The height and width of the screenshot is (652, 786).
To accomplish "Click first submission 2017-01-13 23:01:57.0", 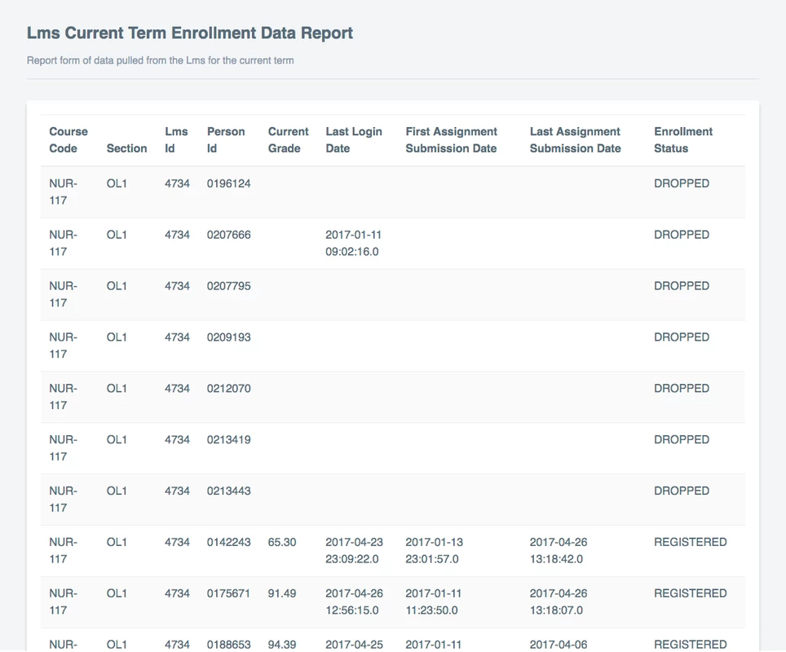I will [x=434, y=551].
